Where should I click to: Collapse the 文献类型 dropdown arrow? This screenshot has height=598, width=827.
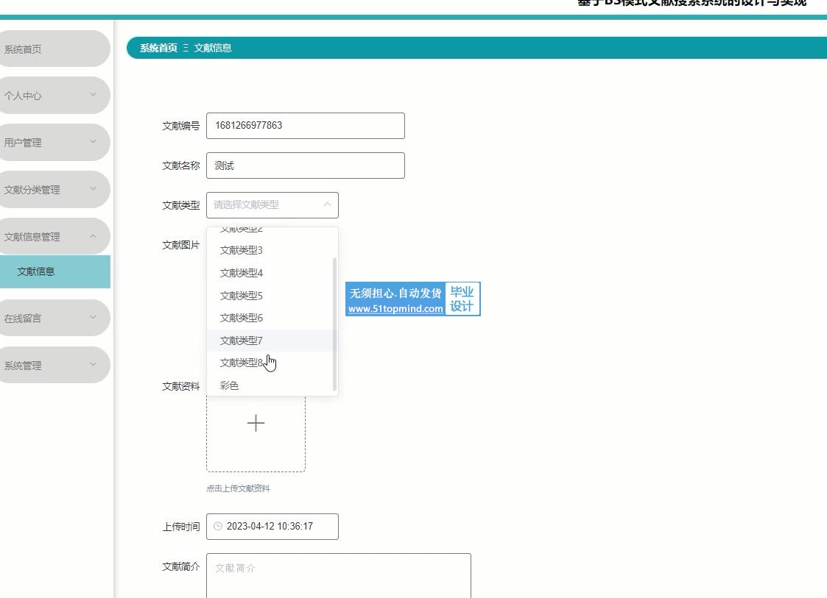point(328,205)
